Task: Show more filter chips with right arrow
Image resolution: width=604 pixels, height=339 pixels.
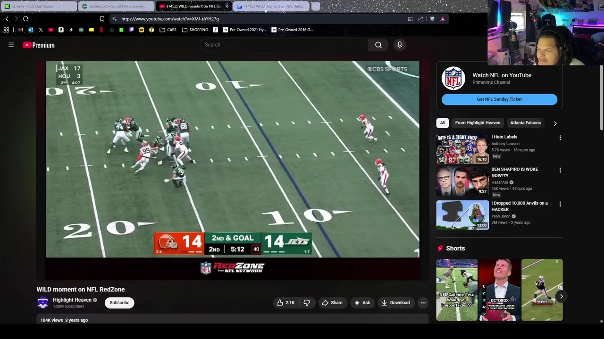Action: point(555,123)
